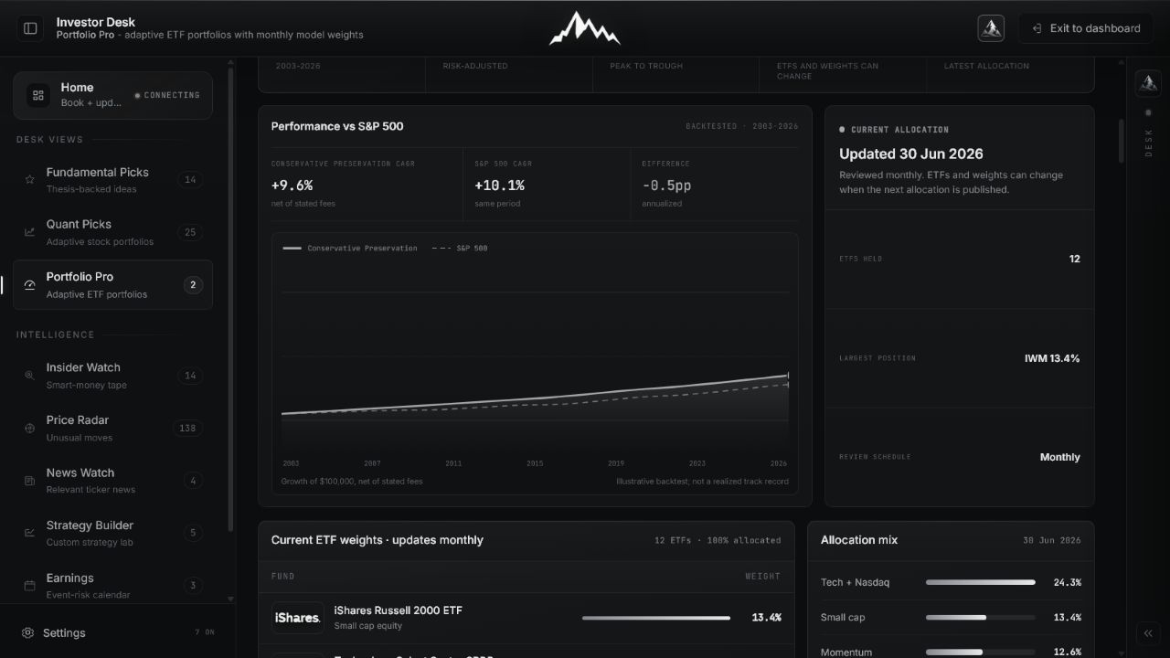This screenshot has height=658, width=1170.
Task: Click the Settings gear icon
Action: pos(28,632)
